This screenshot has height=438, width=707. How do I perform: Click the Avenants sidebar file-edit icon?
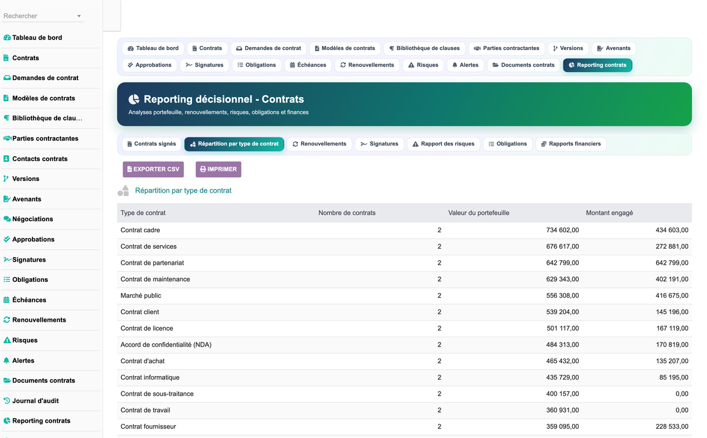(7, 199)
